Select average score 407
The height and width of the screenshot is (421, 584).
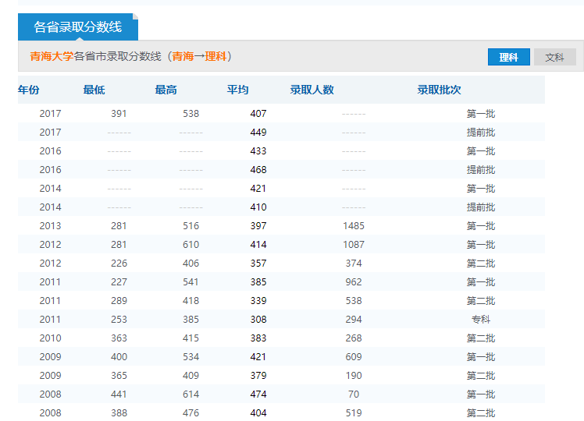pos(258,113)
